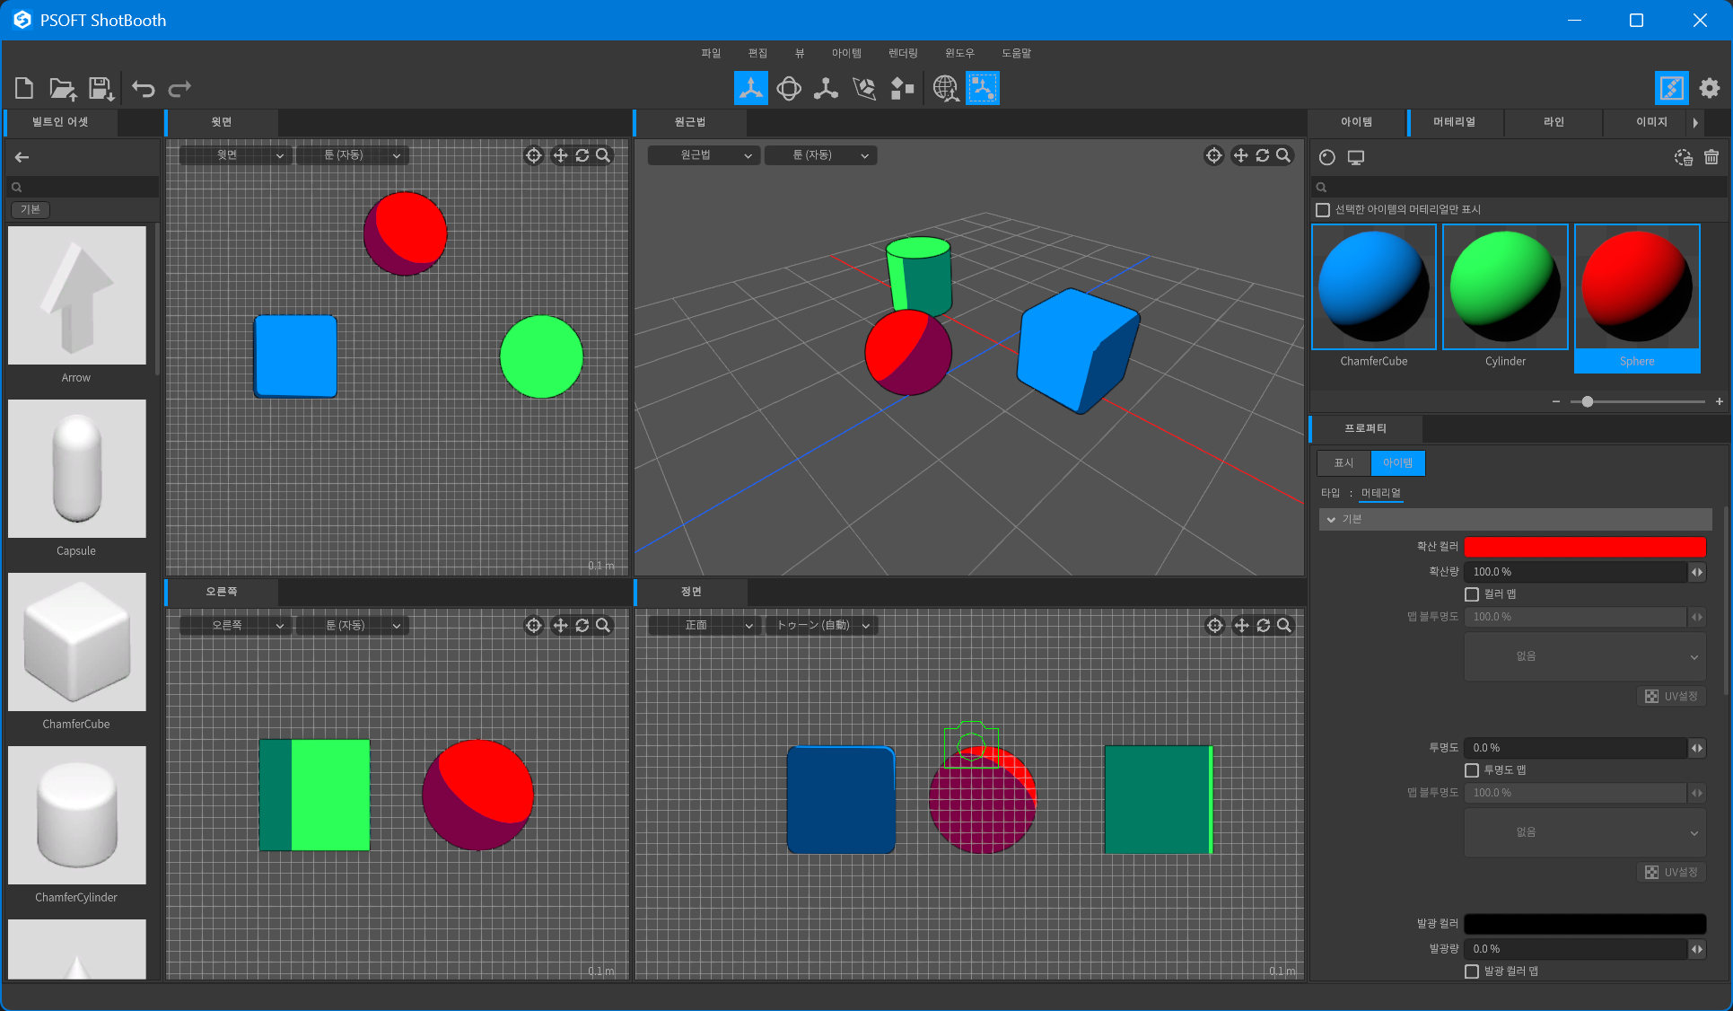Switch to the 라인 tab

point(1554,122)
